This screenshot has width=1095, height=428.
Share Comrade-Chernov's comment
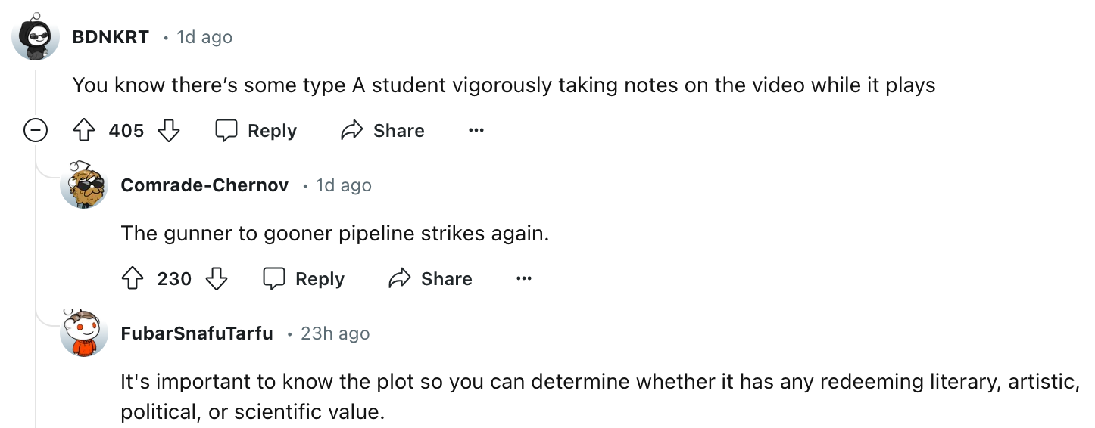(x=430, y=279)
